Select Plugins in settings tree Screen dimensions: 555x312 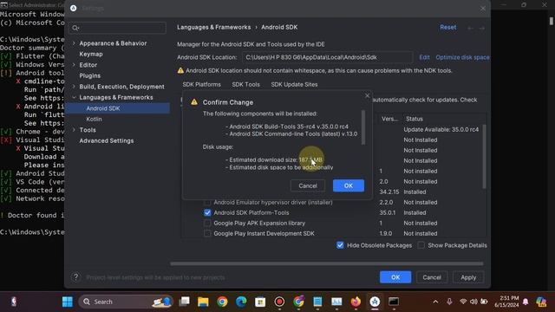pos(90,75)
